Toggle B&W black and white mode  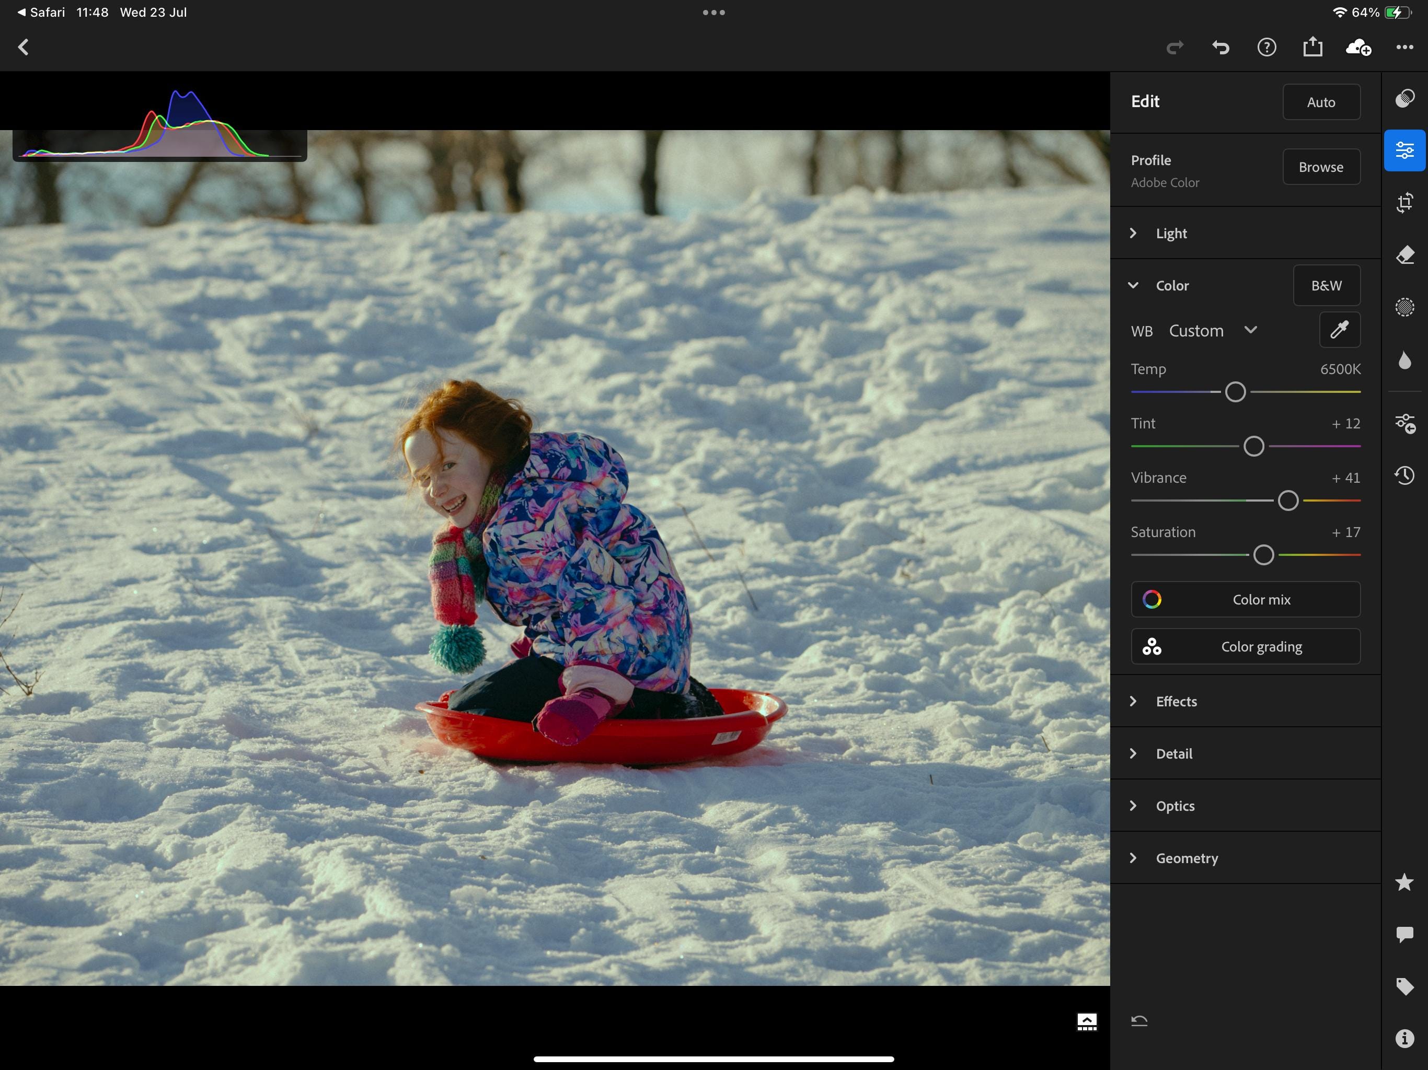[1327, 285]
